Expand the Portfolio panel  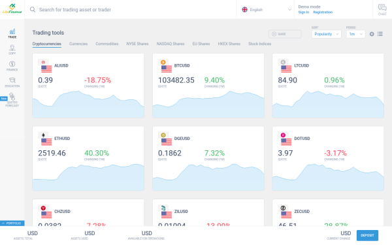click(12, 223)
